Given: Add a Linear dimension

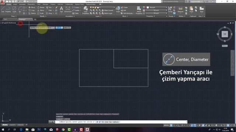Looking at the screenshot, I should point(76,7).
